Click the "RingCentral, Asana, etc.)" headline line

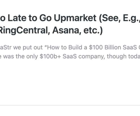pyautogui.click(x=51, y=30)
